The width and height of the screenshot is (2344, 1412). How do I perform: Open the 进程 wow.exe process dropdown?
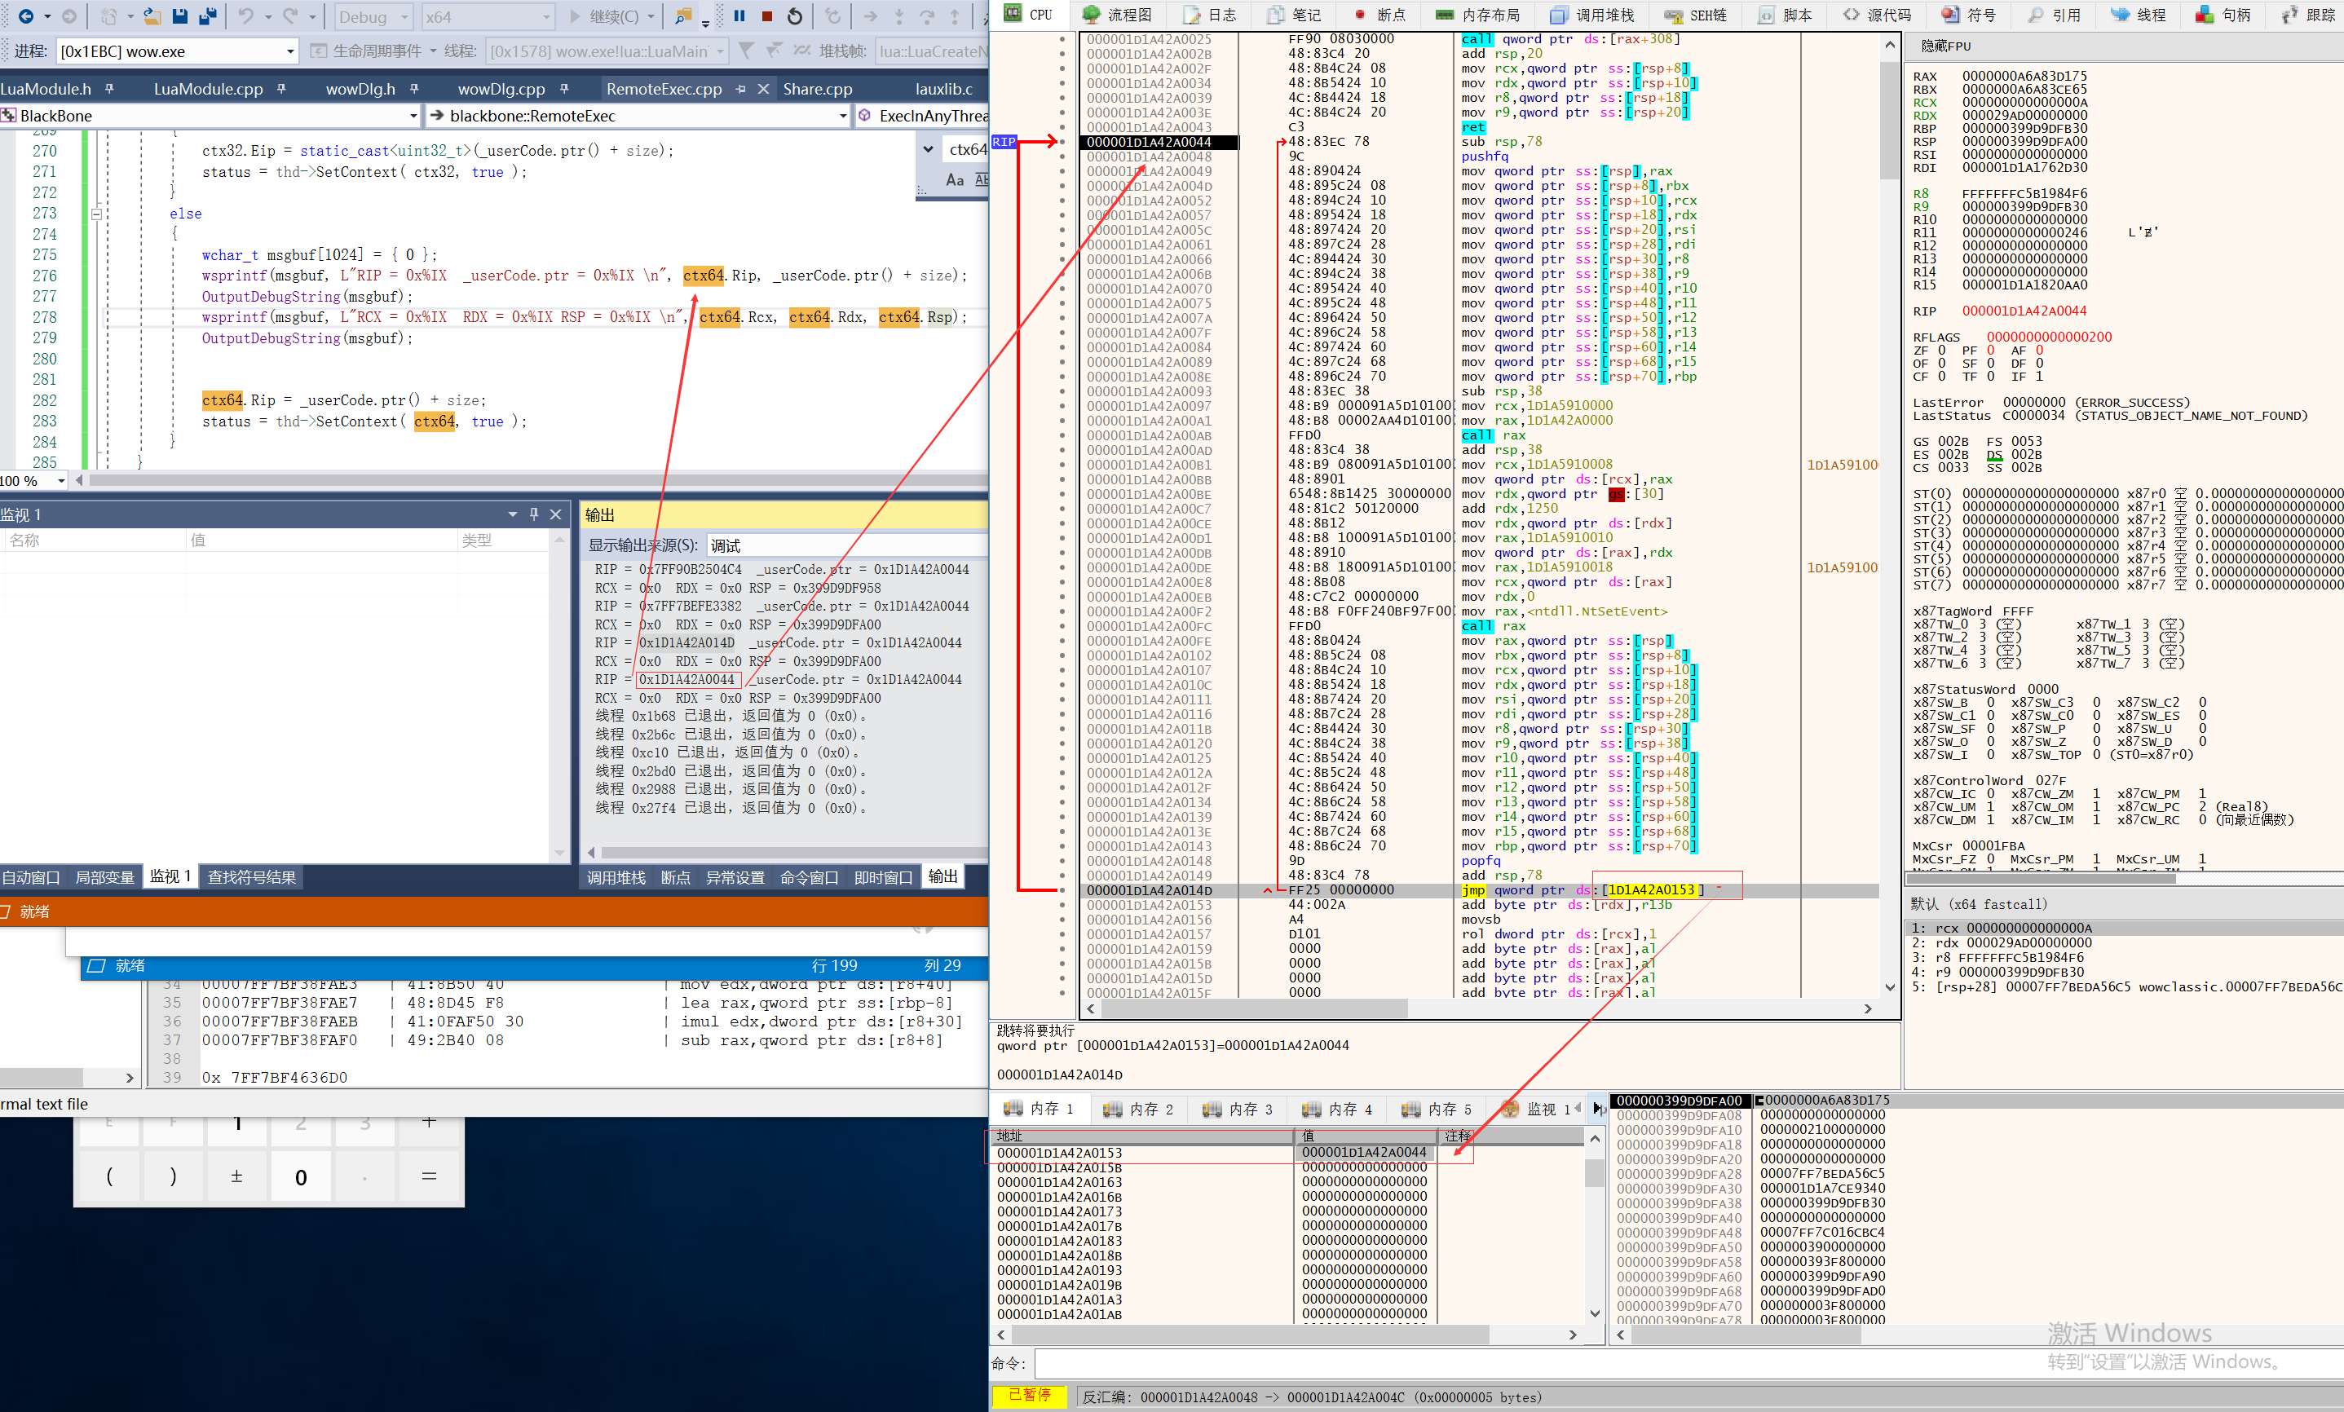[290, 51]
